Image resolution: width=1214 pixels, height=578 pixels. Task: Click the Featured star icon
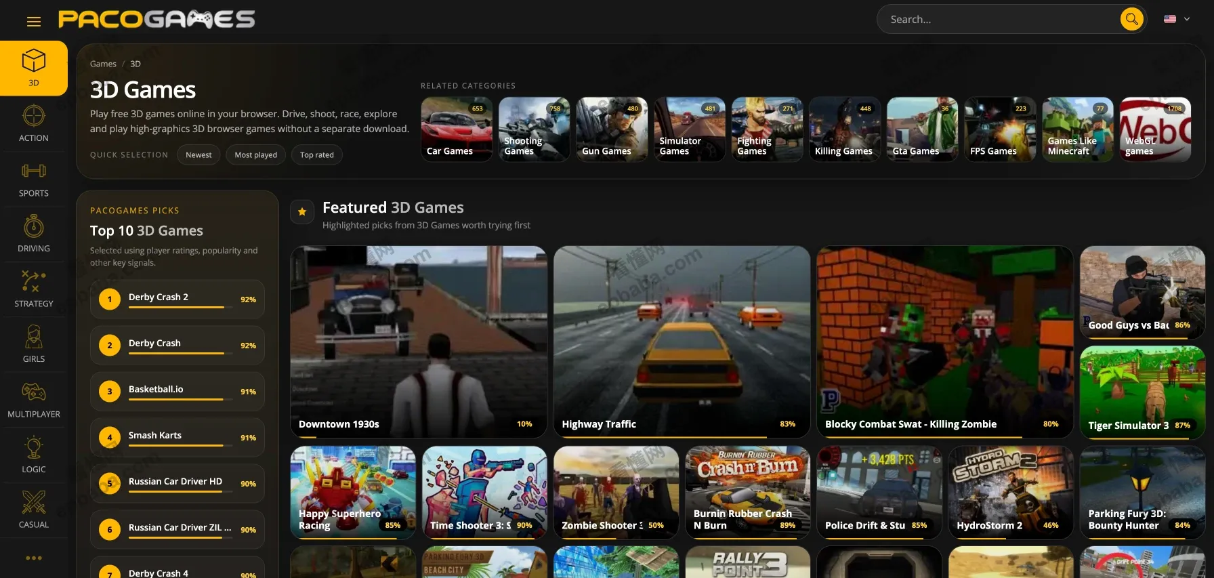(x=302, y=212)
